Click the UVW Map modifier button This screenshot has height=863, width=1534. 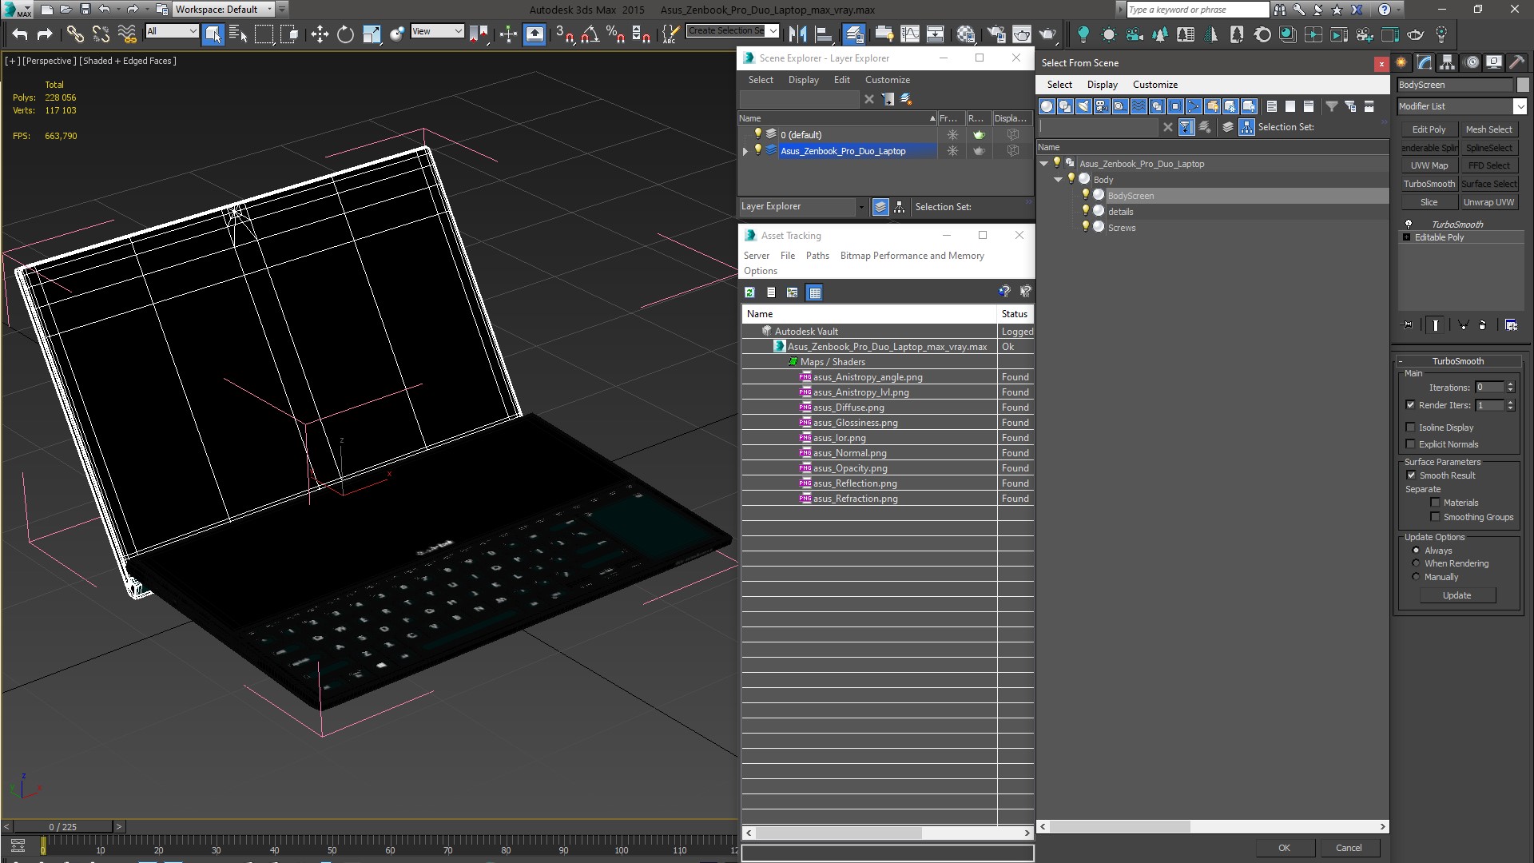click(1429, 165)
